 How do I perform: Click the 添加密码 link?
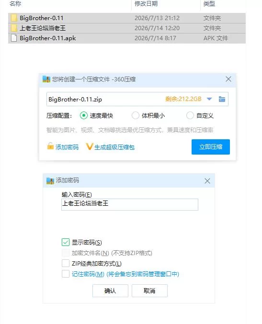pyautogui.click(x=67, y=147)
